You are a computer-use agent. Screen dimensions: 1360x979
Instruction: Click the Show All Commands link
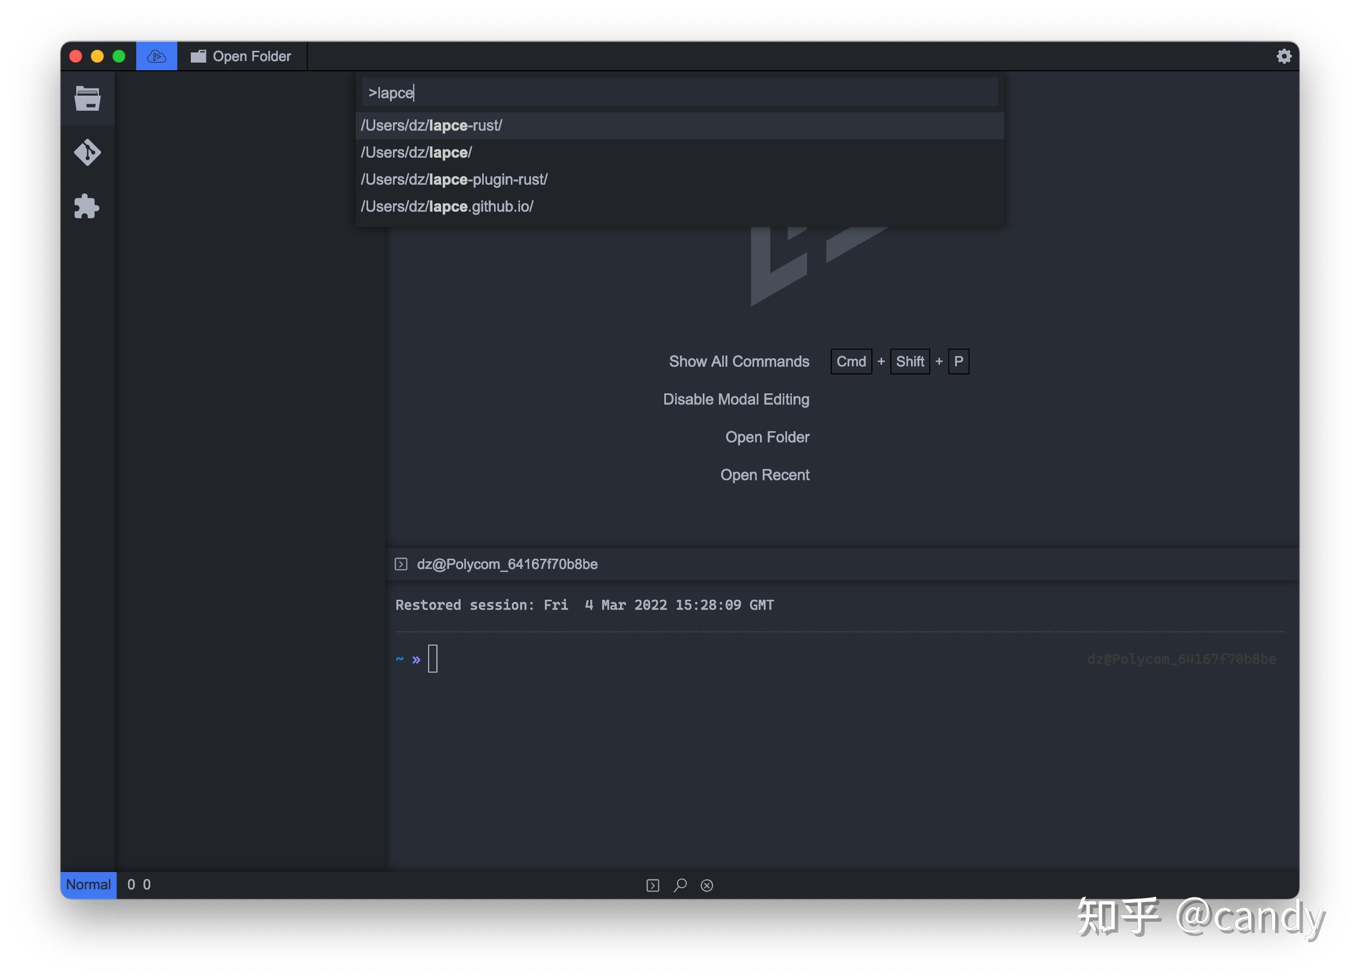739,361
